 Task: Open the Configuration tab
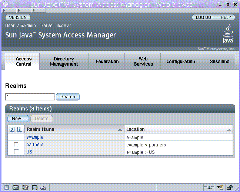[x=181, y=61]
